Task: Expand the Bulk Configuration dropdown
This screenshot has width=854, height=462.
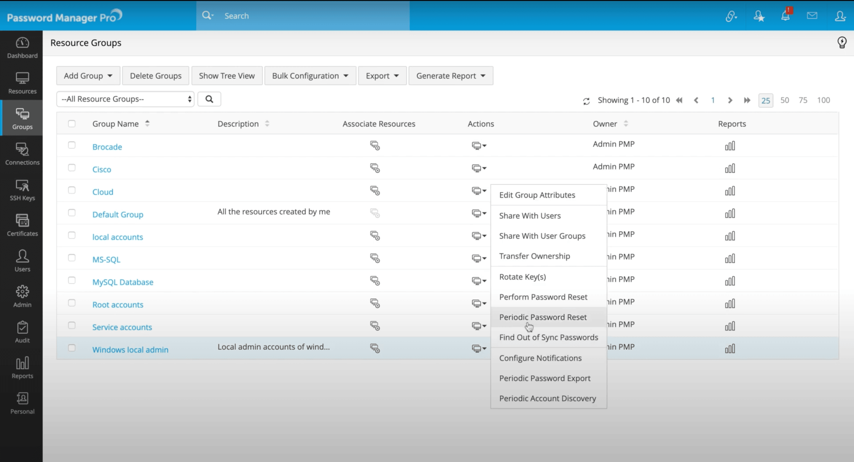Action: pos(310,76)
